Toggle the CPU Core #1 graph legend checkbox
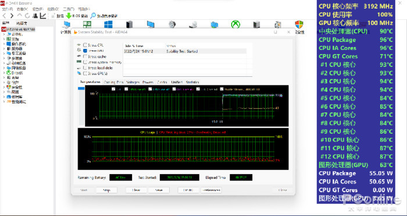This screenshot has width=407, height=216. [126, 89]
